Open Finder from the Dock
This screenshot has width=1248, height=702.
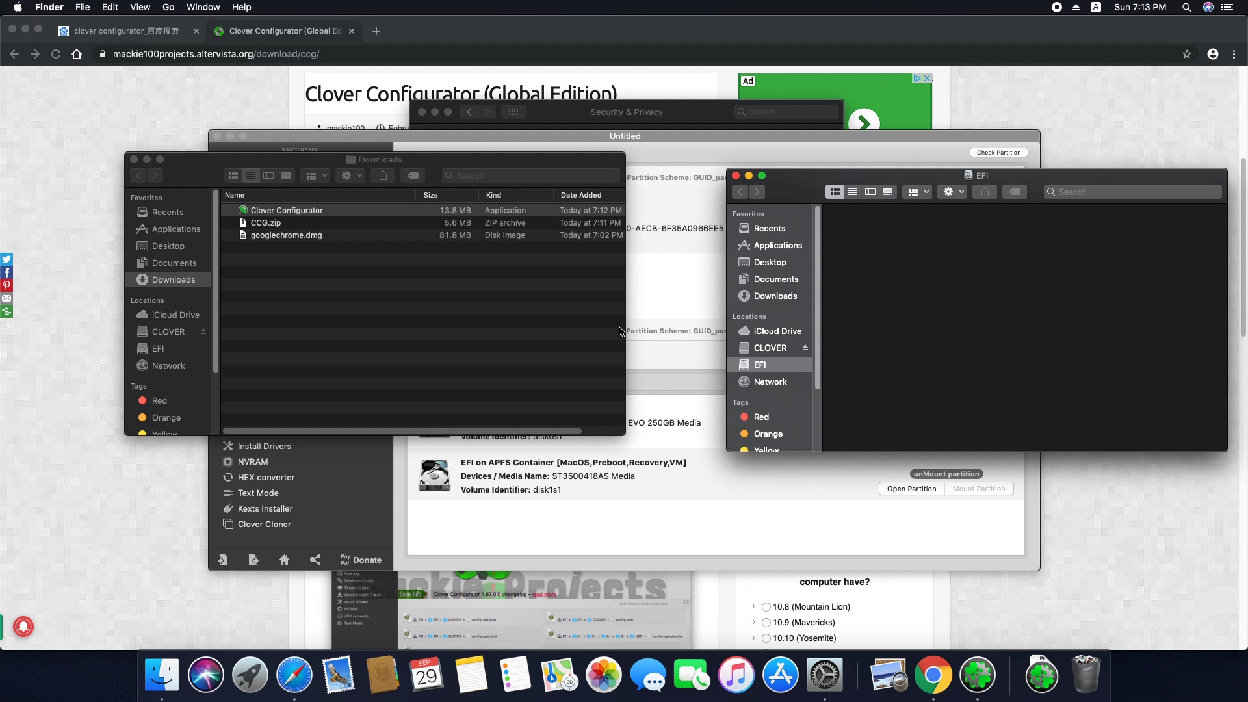tap(161, 675)
